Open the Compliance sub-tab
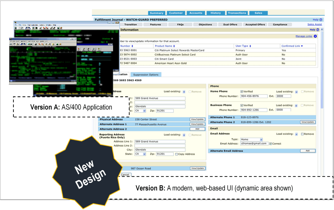The width and height of the screenshot is (334, 210). tap(280, 25)
